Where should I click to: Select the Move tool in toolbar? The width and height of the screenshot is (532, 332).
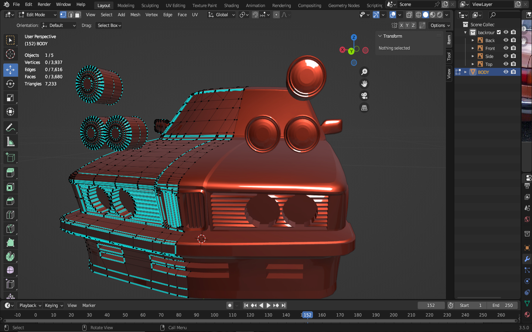pyautogui.click(x=10, y=70)
